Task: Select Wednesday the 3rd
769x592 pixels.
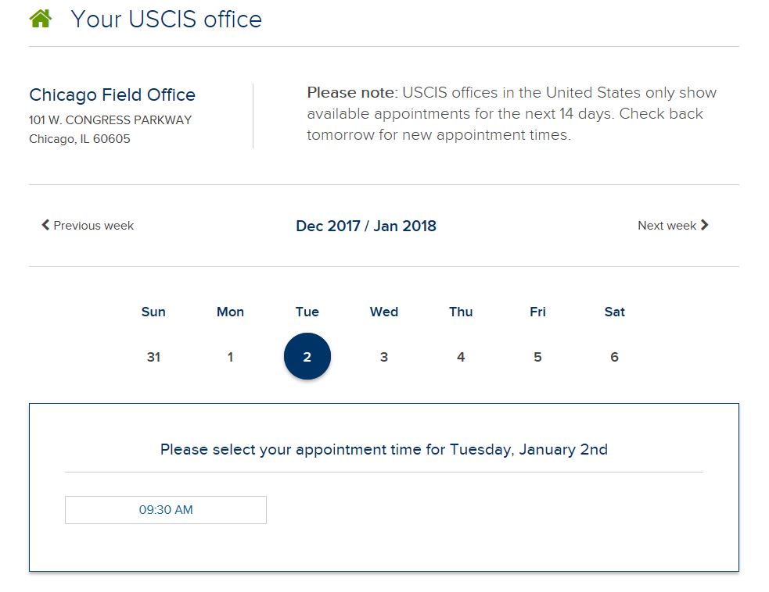Action: coord(384,357)
